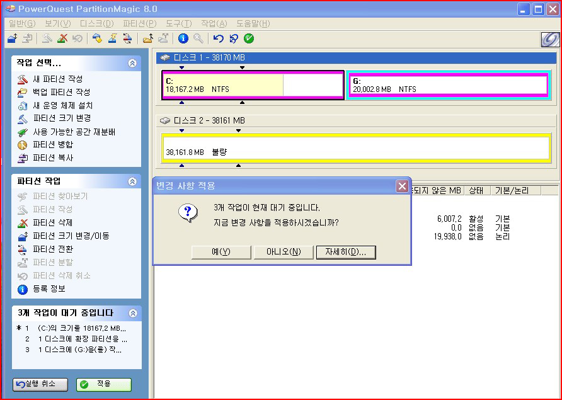The height and width of the screenshot is (400, 562).
Task: Click 자세히(D)... details button
Action: click(x=346, y=252)
